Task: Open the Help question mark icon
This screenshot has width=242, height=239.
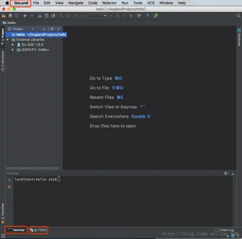Action: (147, 16)
